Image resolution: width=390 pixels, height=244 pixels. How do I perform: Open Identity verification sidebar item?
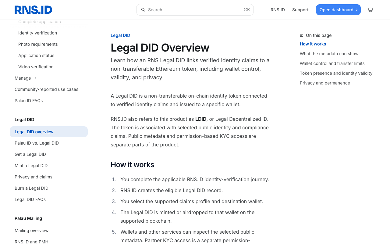37,33
